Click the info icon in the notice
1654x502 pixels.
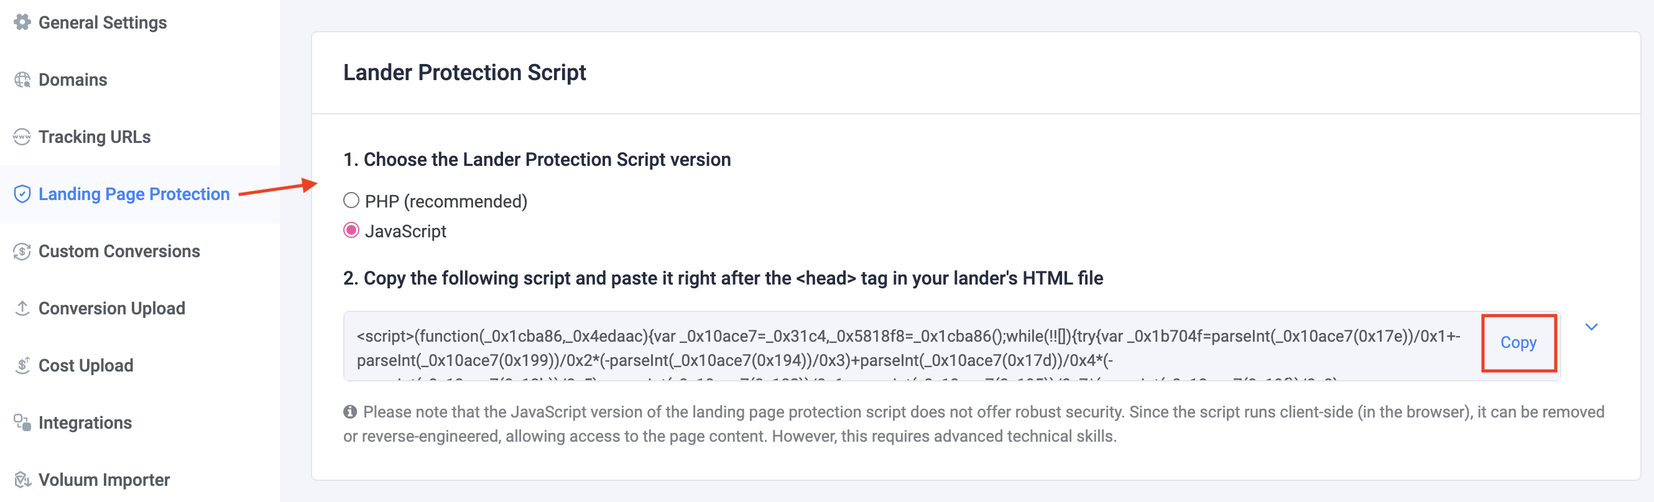coord(350,411)
